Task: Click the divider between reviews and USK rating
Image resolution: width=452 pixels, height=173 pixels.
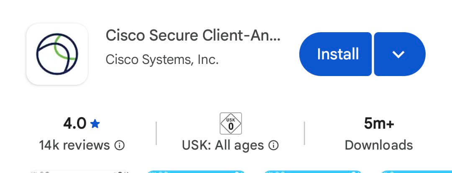Action: click(x=157, y=134)
